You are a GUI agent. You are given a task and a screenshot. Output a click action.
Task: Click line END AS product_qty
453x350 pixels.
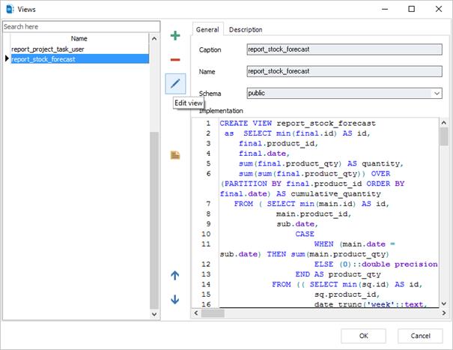[x=338, y=274]
